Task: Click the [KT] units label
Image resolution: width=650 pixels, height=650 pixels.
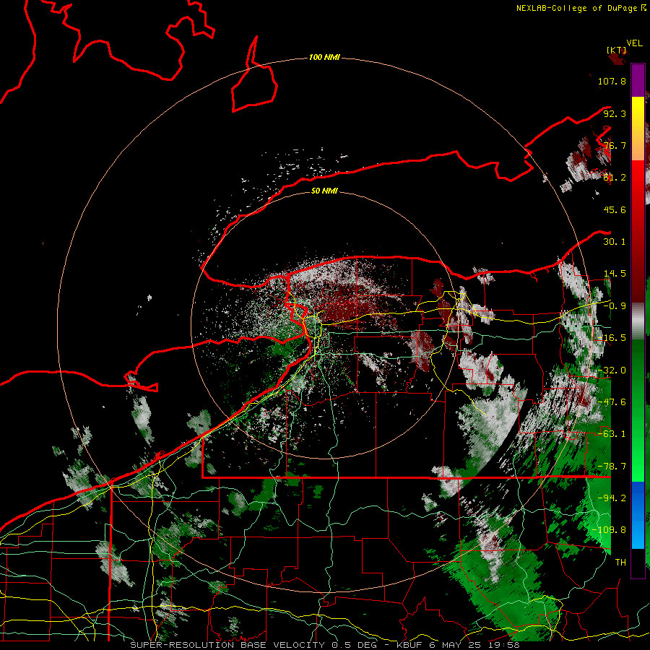Action: click(x=617, y=50)
